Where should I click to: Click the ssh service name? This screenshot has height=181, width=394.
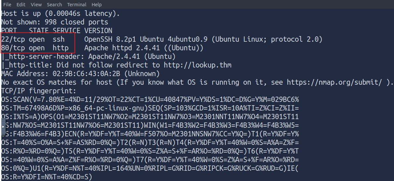click(59, 39)
